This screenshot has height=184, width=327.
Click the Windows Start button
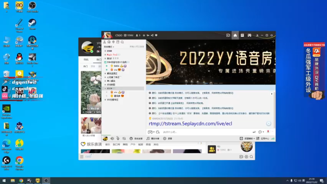[x=4, y=180]
